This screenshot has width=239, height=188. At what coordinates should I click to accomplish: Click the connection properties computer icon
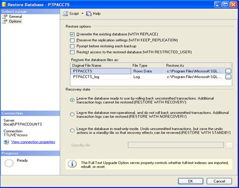(x=6, y=142)
